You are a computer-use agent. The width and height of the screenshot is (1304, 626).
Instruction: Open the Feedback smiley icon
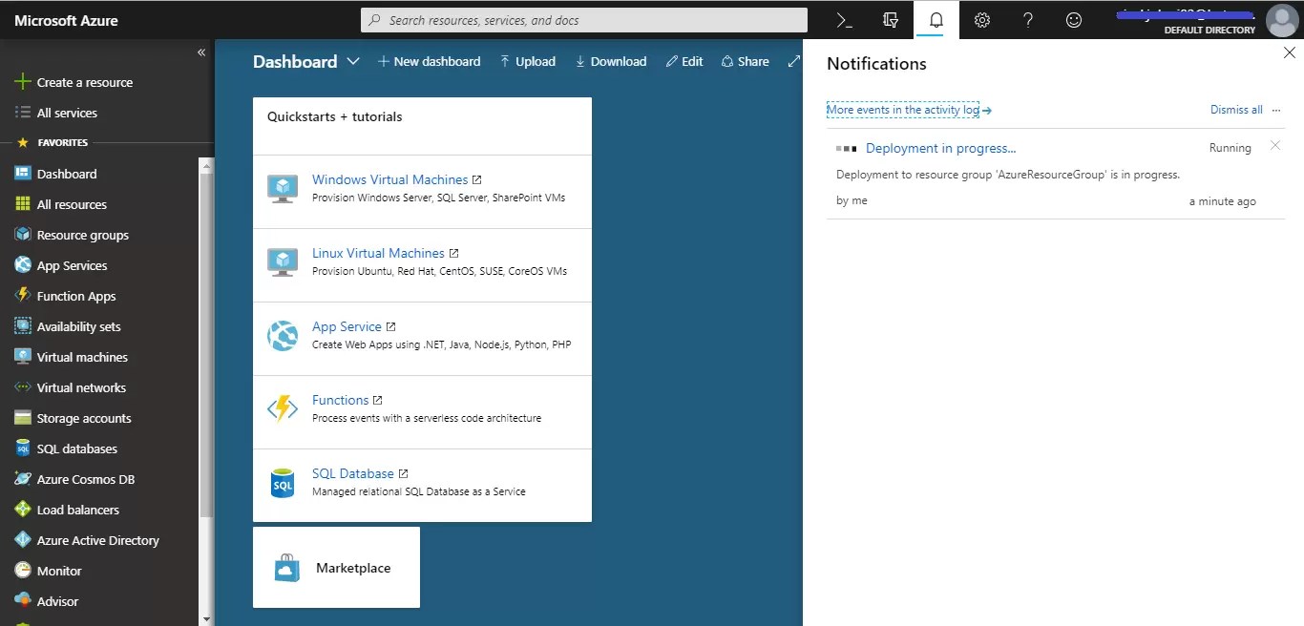click(x=1074, y=19)
